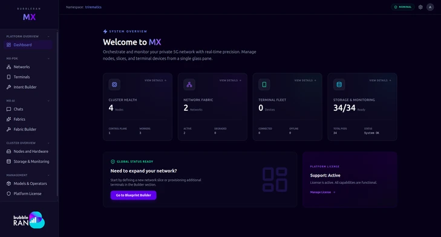Image resolution: width=441 pixels, height=237 pixels.
Task: Open Networks from the sidebar
Action: point(28,67)
